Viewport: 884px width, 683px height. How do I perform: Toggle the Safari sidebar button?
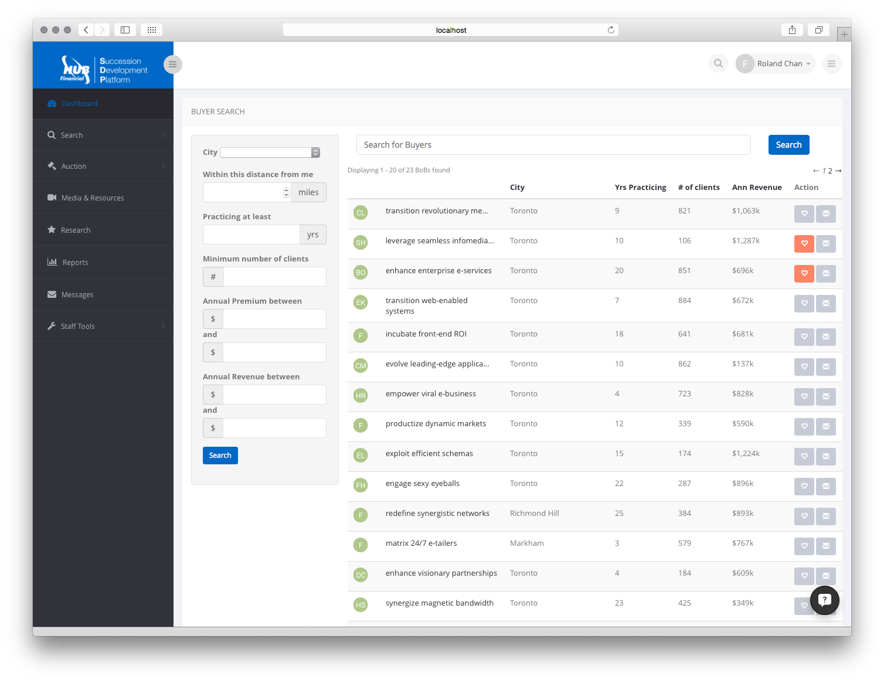coord(125,30)
